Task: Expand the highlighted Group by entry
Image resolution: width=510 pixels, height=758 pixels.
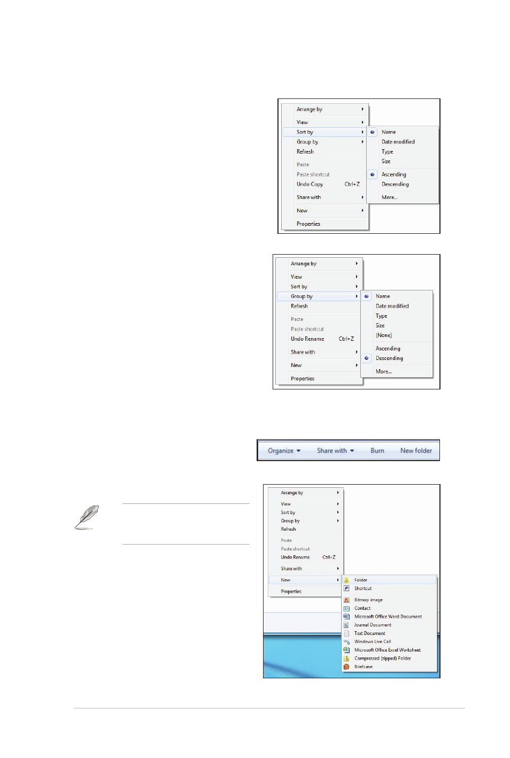Action: (x=320, y=296)
